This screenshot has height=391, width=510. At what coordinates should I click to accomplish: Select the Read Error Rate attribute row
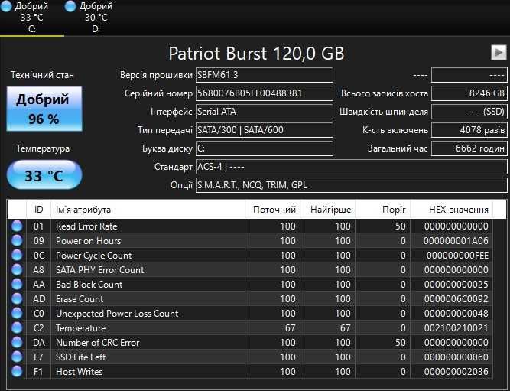tap(250, 226)
